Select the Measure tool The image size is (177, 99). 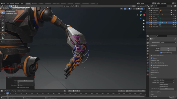tap(3, 38)
